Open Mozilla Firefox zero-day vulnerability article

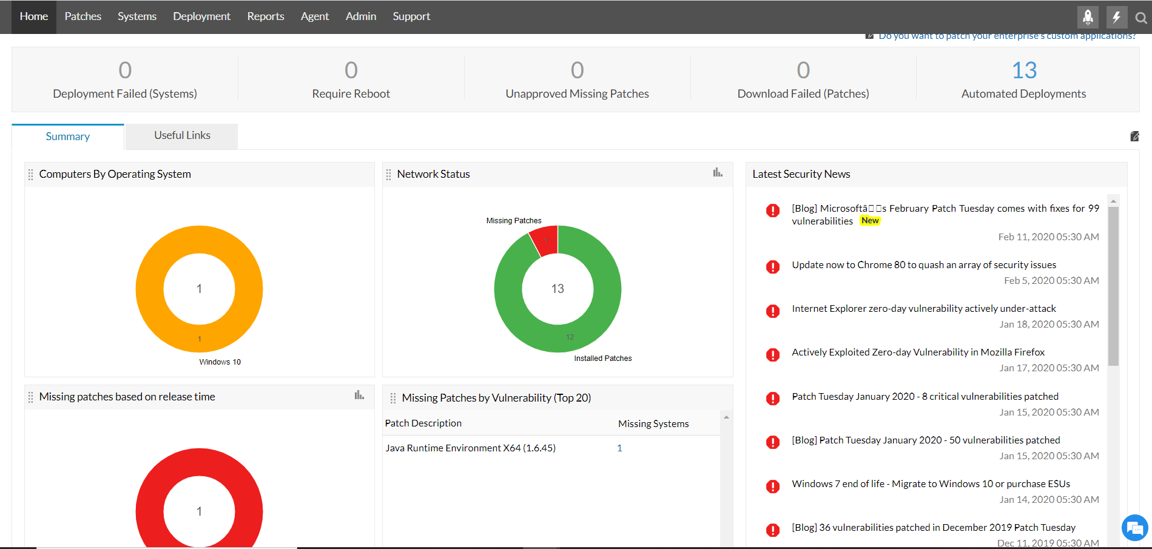click(918, 352)
